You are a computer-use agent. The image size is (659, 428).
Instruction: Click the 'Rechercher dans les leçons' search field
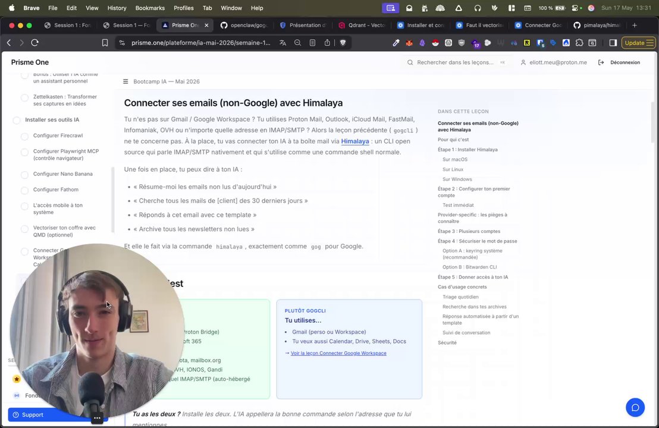click(x=455, y=62)
